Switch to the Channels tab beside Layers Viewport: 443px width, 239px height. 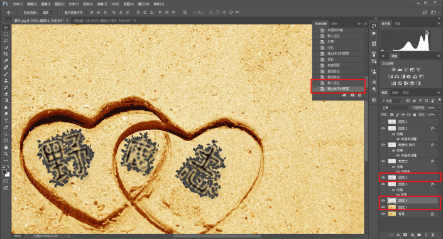coord(395,93)
